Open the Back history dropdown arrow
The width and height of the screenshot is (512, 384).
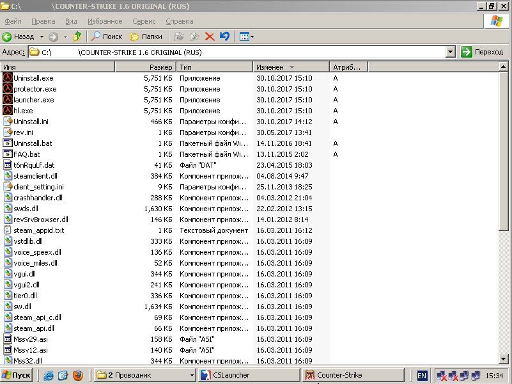pos(42,36)
